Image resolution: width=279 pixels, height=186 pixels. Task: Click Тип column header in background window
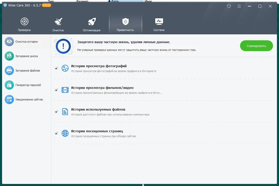51,1
